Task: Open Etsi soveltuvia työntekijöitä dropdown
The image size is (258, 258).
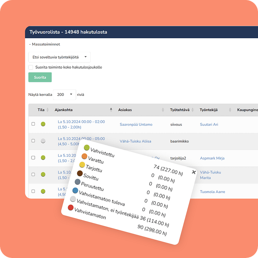Action: pyautogui.click(x=59, y=57)
